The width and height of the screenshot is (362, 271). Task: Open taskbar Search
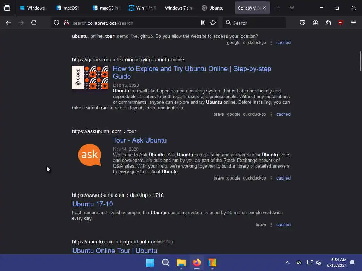(x=165, y=263)
